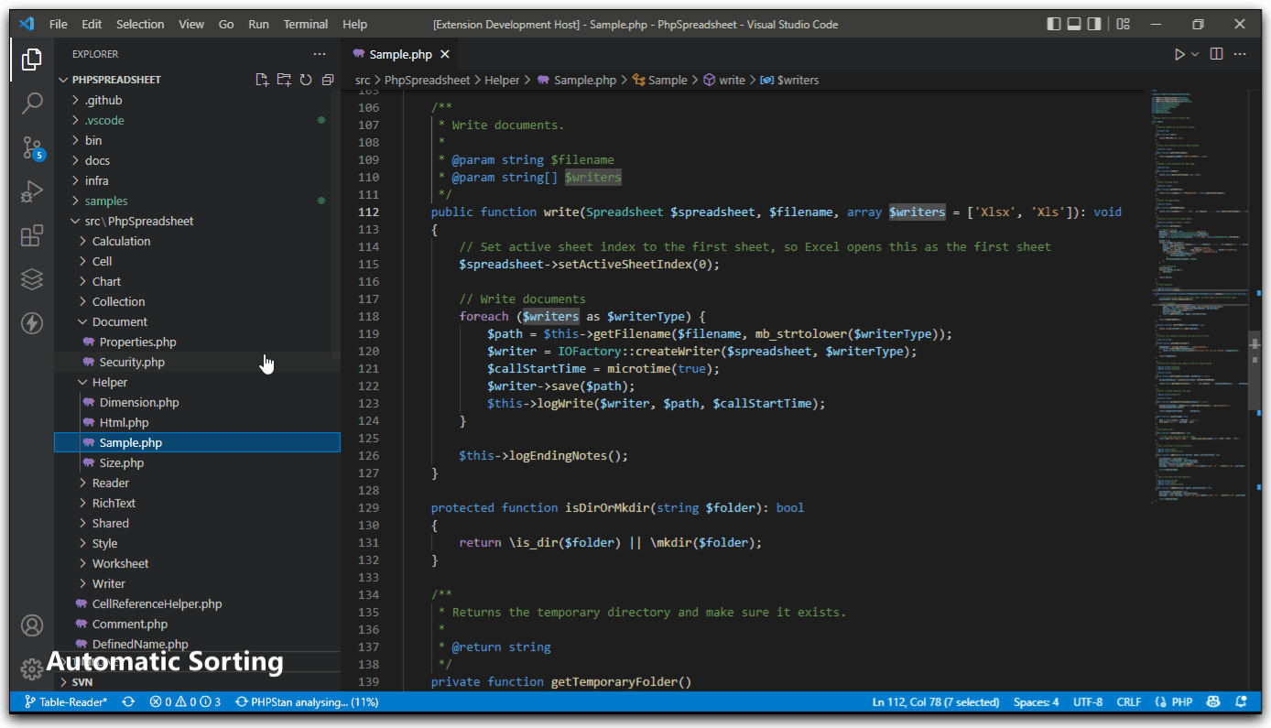
Task: Collapse the Document folder
Action: point(197,321)
